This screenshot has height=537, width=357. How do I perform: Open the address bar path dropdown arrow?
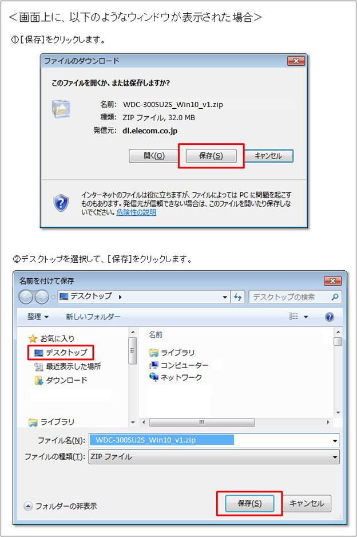[x=224, y=297]
